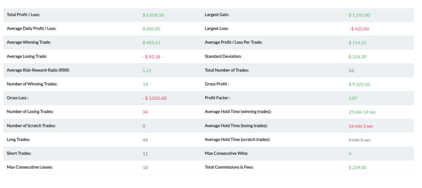Click the - $ 425.00 value

coord(359,29)
